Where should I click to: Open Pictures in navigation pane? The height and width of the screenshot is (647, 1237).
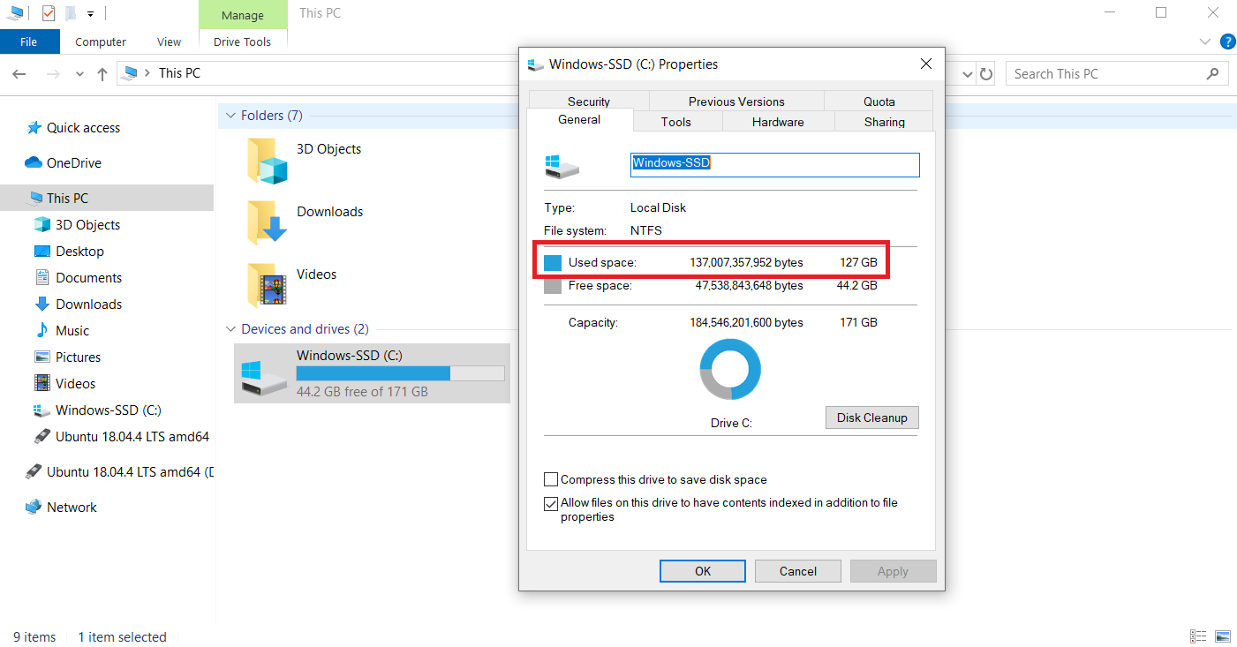point(78,357)
